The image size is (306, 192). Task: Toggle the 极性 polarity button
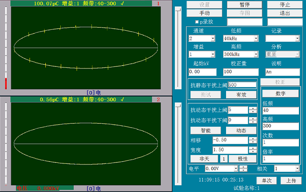pyautogui.click(x=241, y=159)
